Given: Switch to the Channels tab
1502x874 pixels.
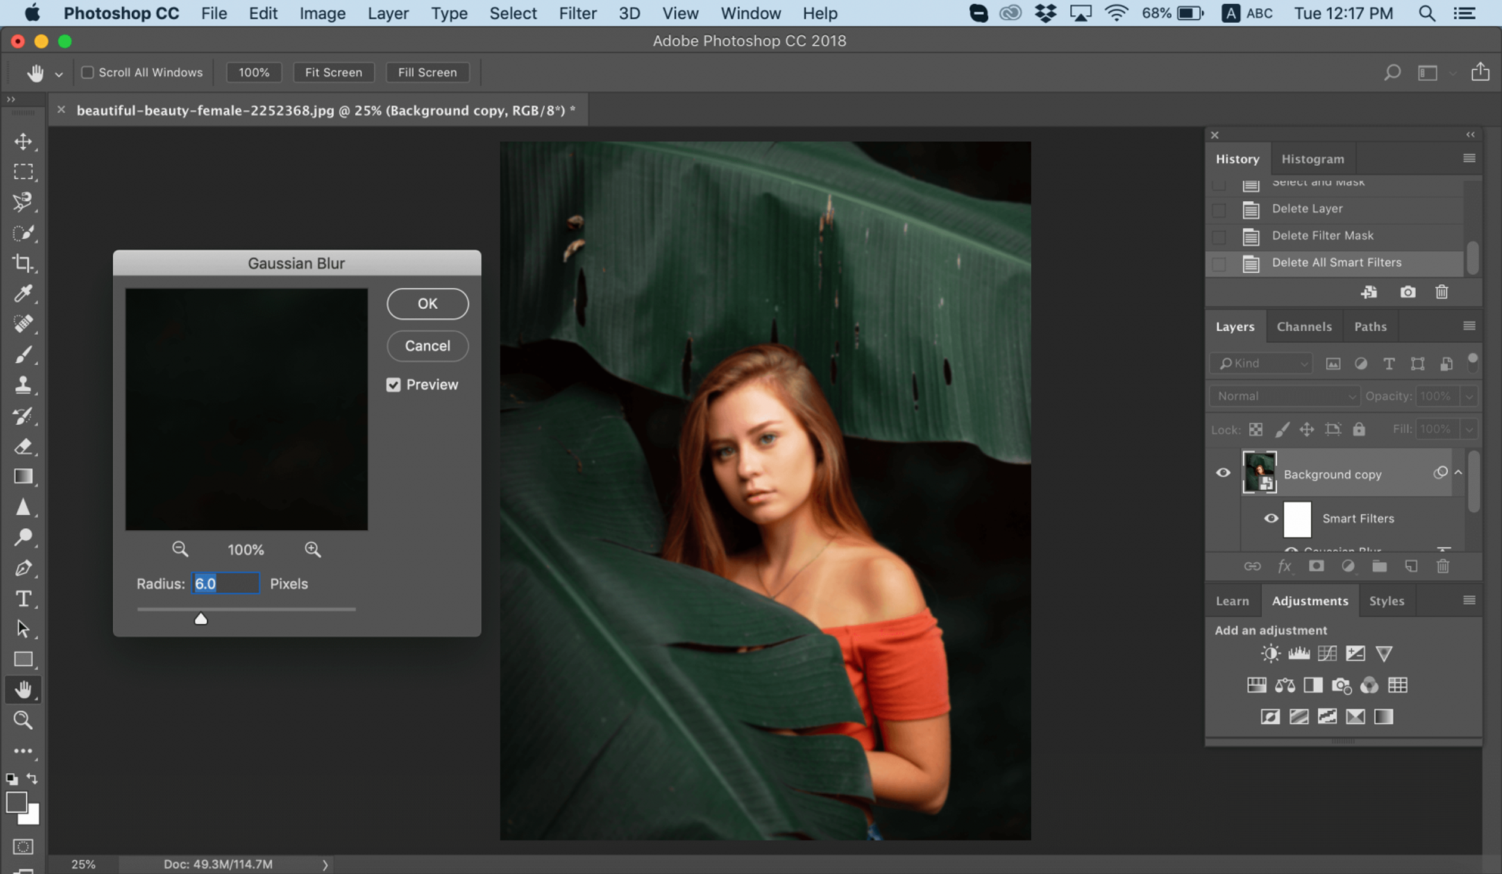Looking at the screenshot, I should (1304, 326).
